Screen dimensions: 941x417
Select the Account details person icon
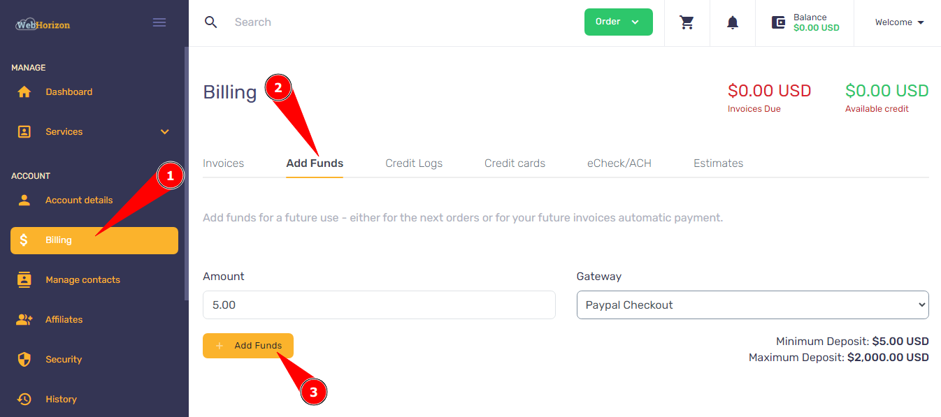(24, 200)
